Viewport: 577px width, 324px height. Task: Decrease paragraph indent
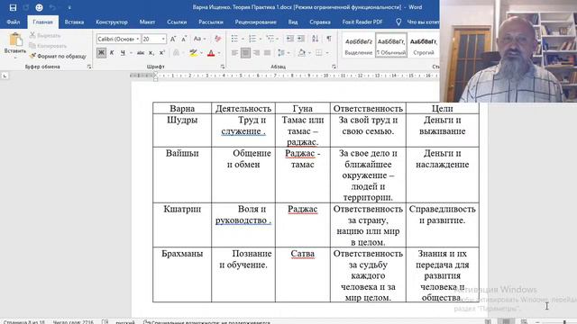290,39
